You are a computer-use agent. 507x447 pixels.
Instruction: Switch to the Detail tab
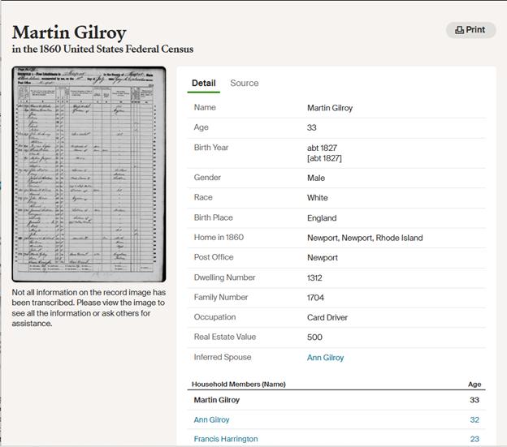(203, 83)
